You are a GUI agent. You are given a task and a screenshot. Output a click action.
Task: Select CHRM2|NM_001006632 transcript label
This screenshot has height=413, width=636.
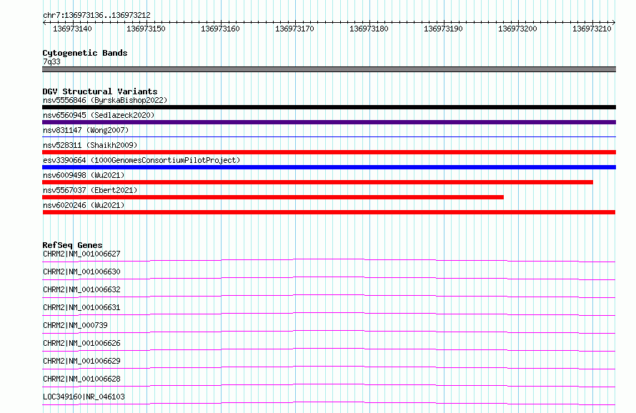81,289
